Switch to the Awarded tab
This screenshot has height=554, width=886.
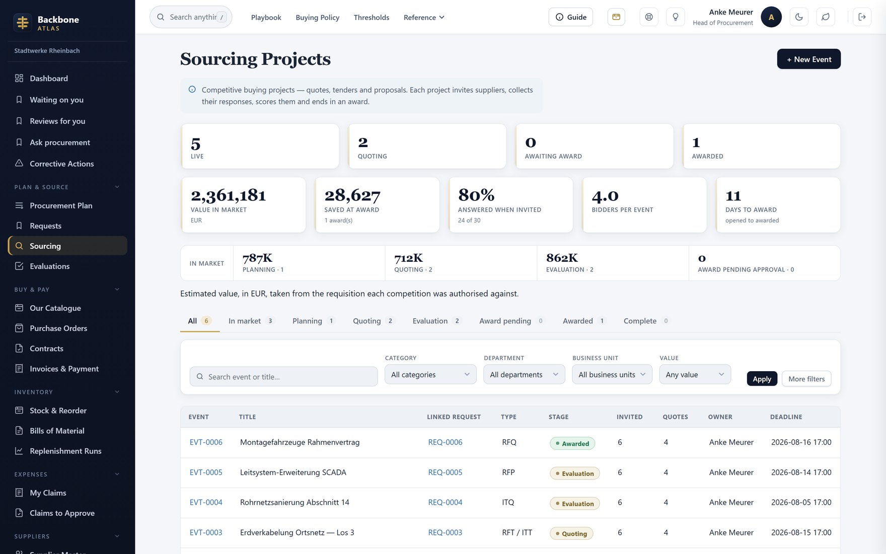pos(584,321)
